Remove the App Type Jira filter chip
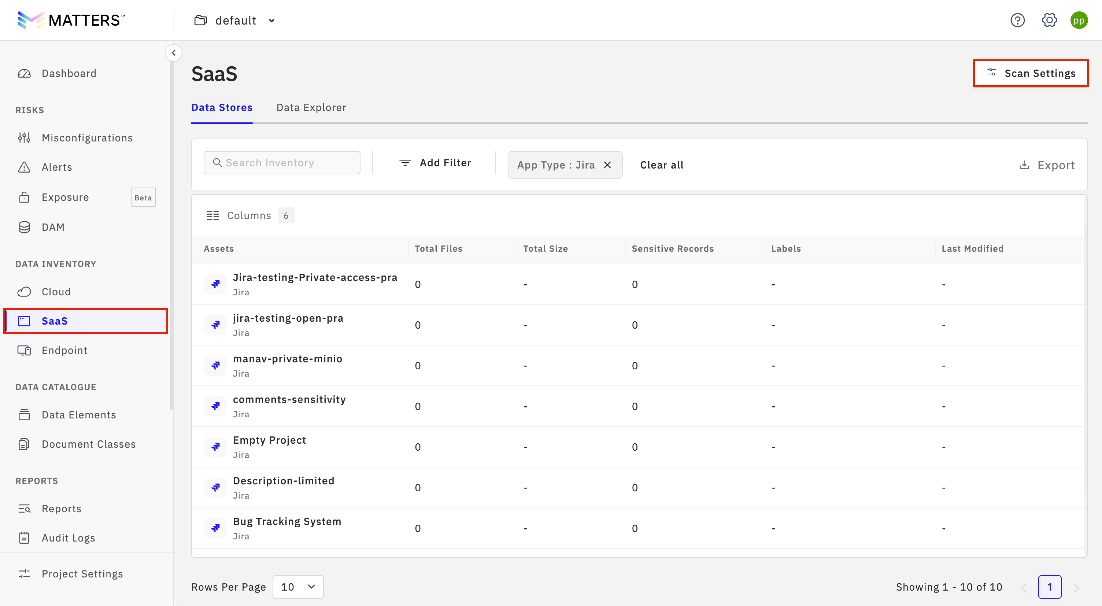1102x606 pixels. [x=607, y=165]
